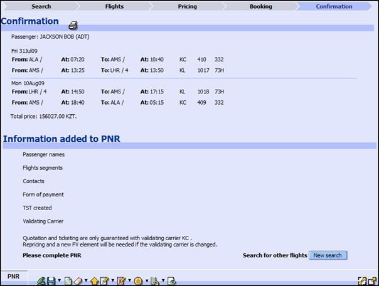Click the eraser icon in bottom toolbar
Screen dimensions: 379x286
tap(78, 281)
